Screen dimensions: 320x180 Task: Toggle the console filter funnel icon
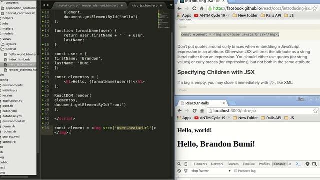click(x=186, y=171)
